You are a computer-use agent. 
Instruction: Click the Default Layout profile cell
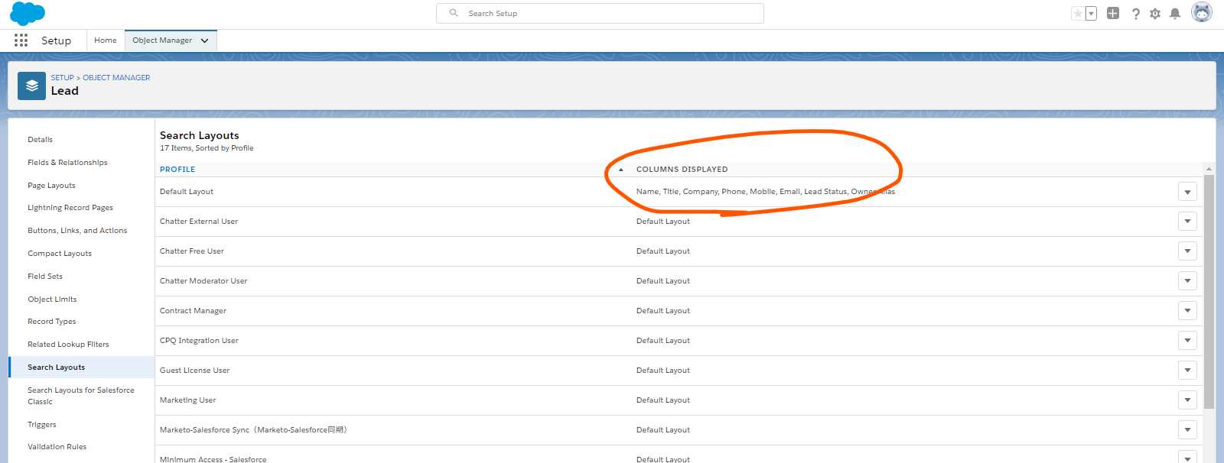pyautogui.click(x=187, y=192)
